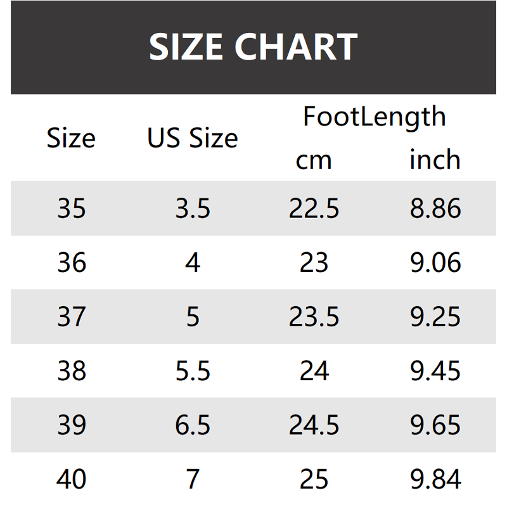
Task: Click the 9.84 inch value
Action: (435, 479)
